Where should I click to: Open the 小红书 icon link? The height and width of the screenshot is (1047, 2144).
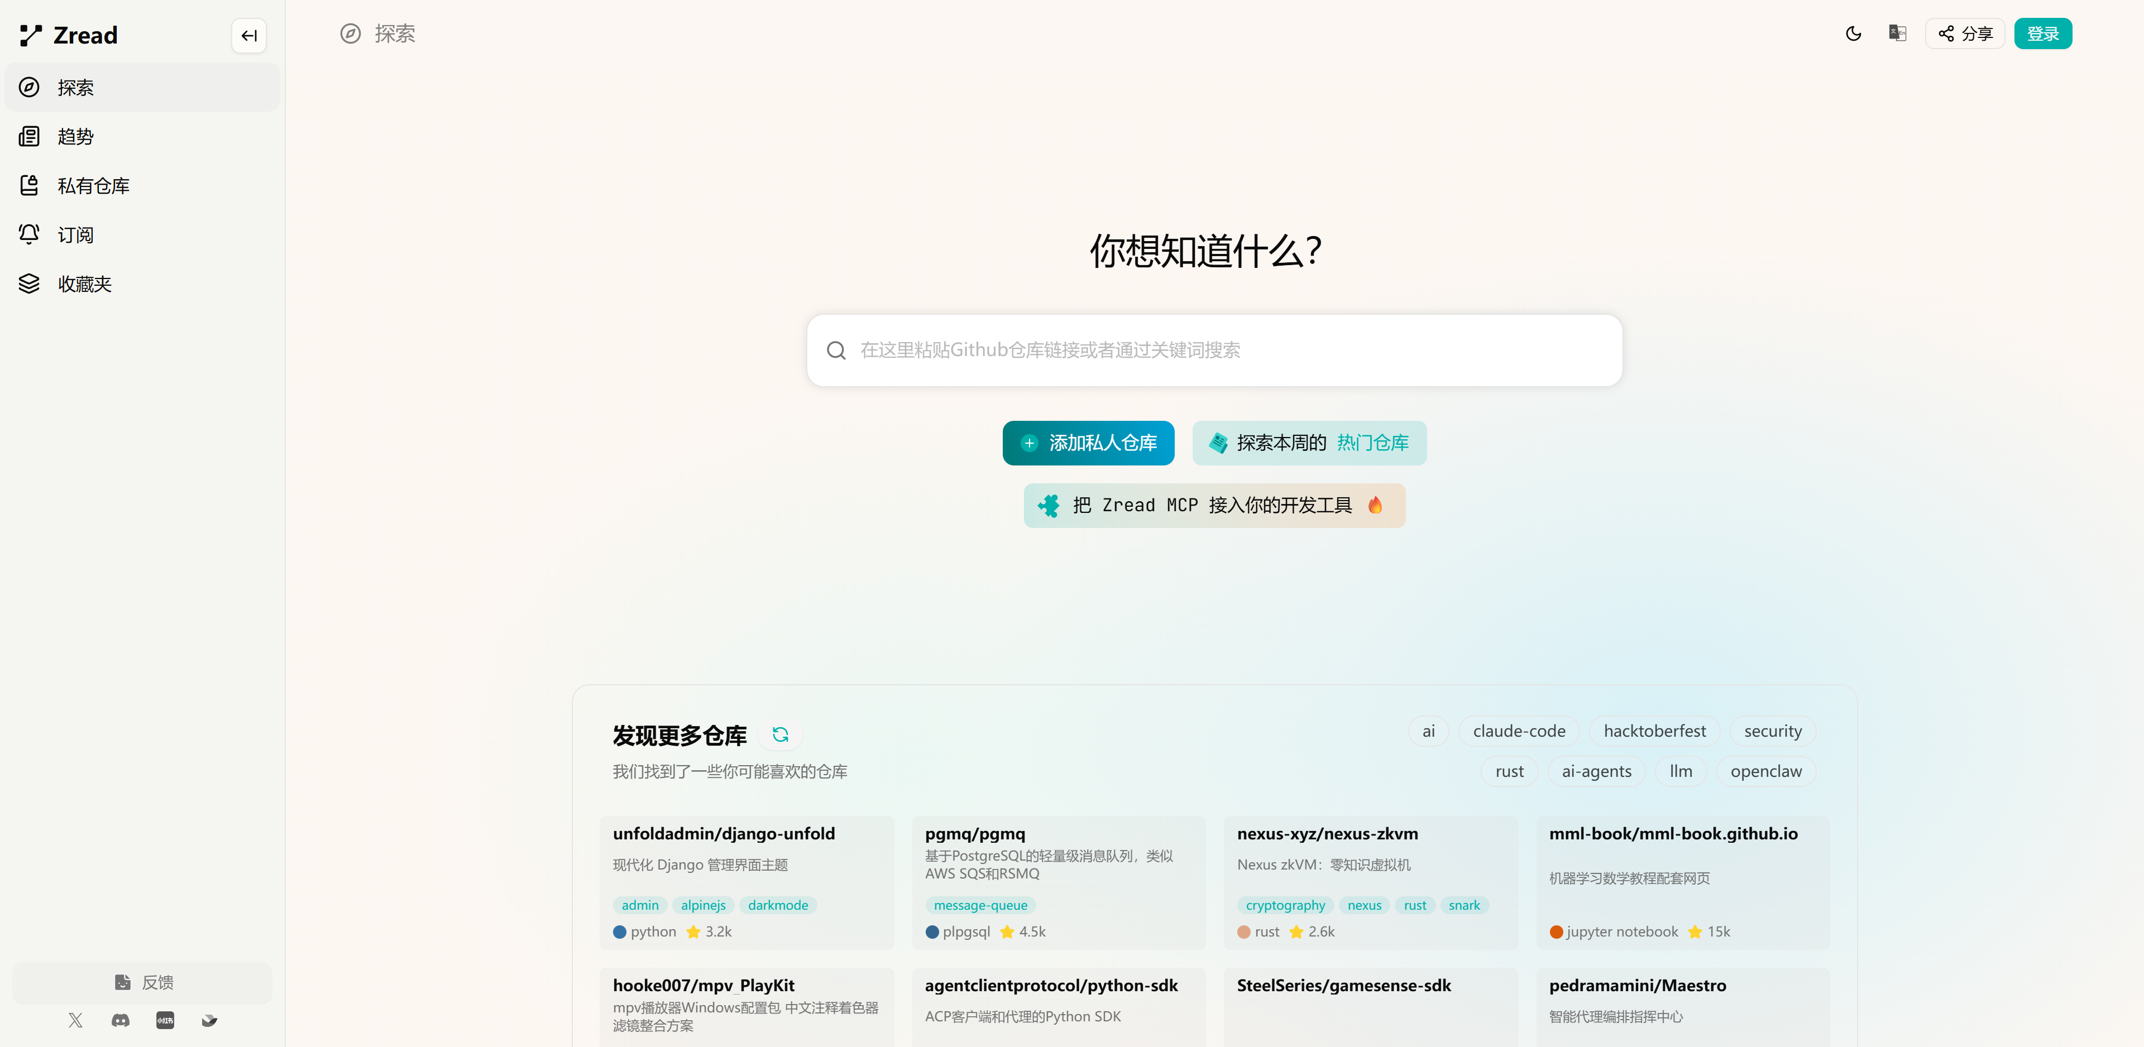pos(165,1020)
